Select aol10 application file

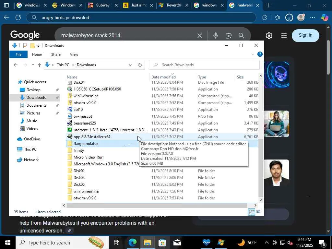click(78, 110)
